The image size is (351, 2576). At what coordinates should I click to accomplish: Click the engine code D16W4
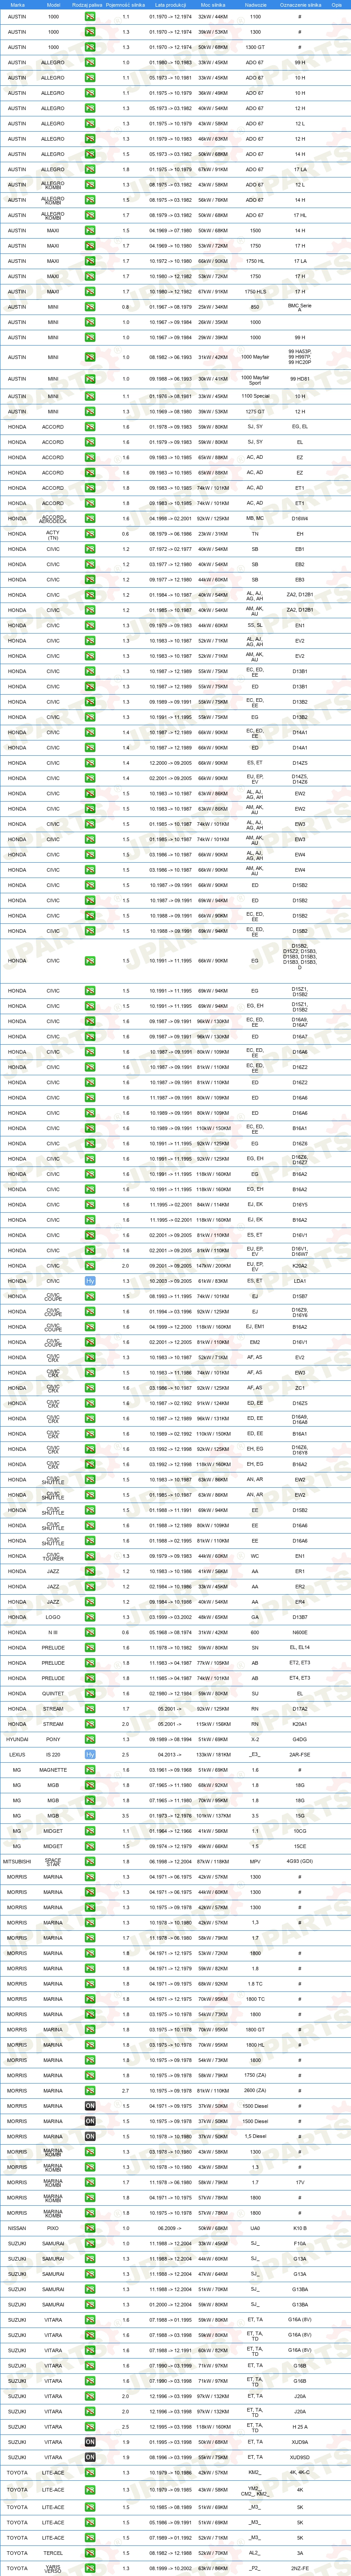coord(300,519)
